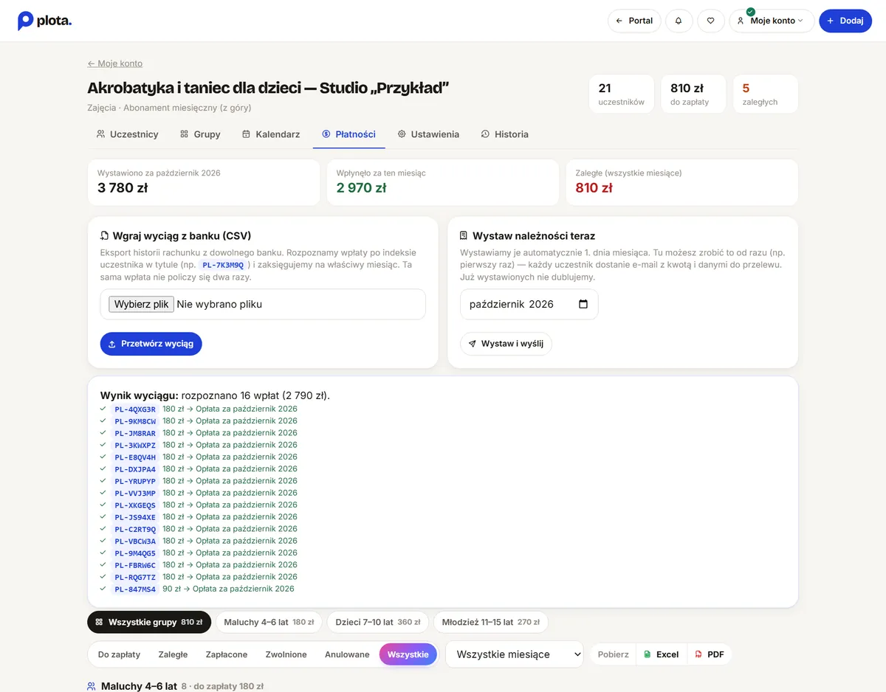Click the PL-XKGEQS payment code

(135, 505)
